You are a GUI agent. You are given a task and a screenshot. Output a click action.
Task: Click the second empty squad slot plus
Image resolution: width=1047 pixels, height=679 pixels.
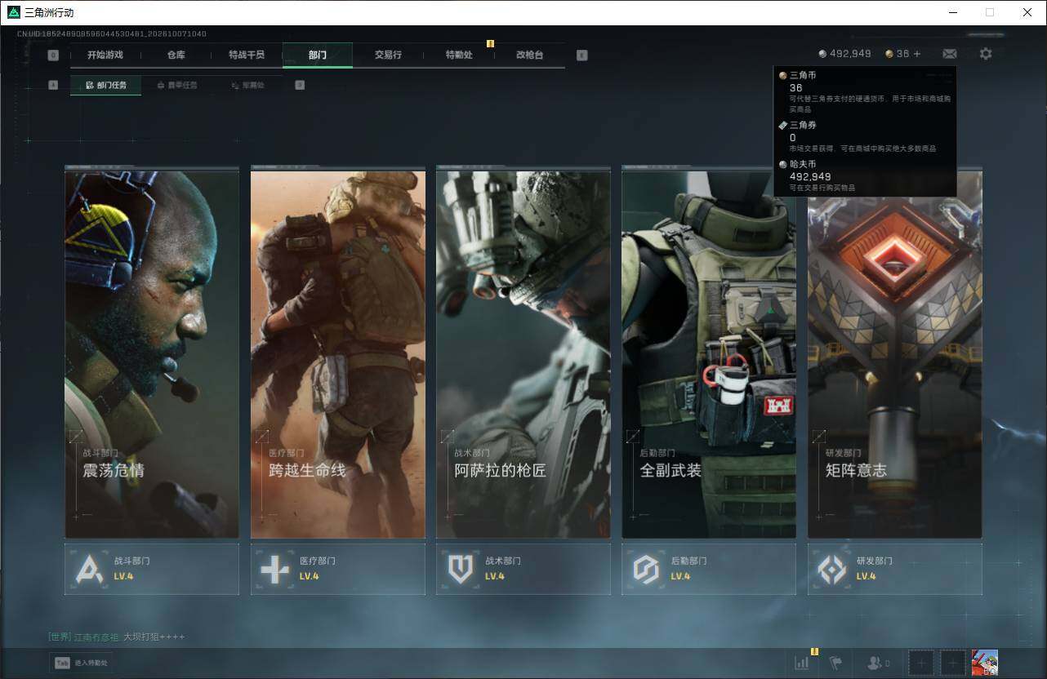[x=952, y=663]
